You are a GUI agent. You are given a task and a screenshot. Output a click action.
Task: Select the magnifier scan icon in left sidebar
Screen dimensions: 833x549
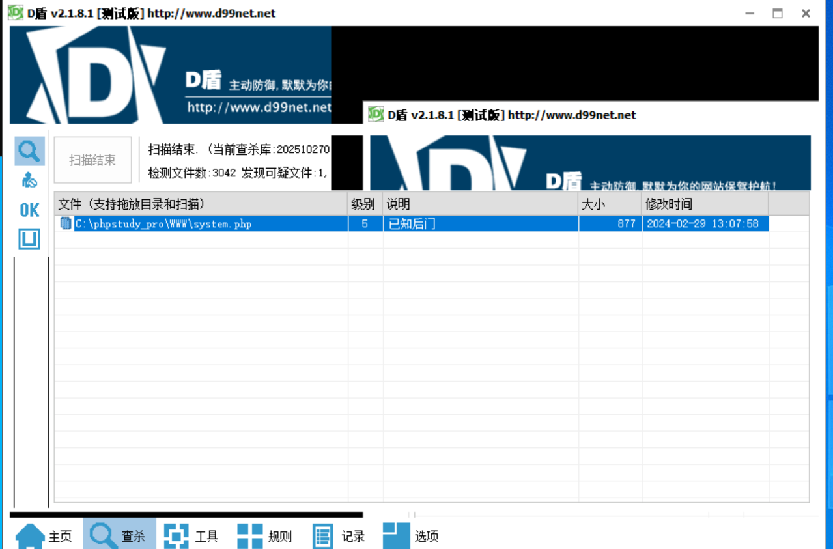[x=29, y=151]
